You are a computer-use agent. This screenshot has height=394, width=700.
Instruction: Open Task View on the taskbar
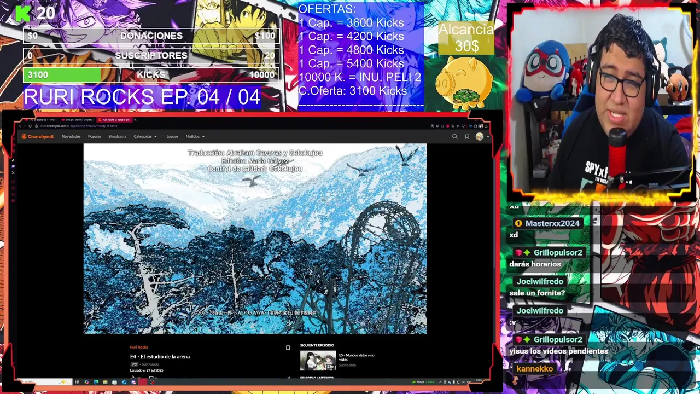77,382
